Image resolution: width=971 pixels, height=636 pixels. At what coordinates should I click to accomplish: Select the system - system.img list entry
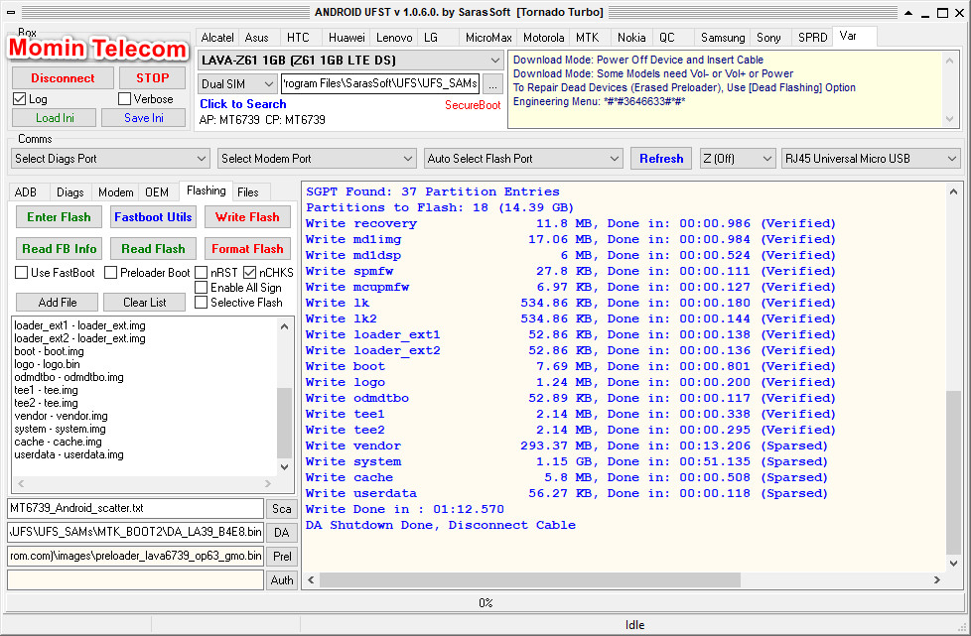click(x=61, y=429)
